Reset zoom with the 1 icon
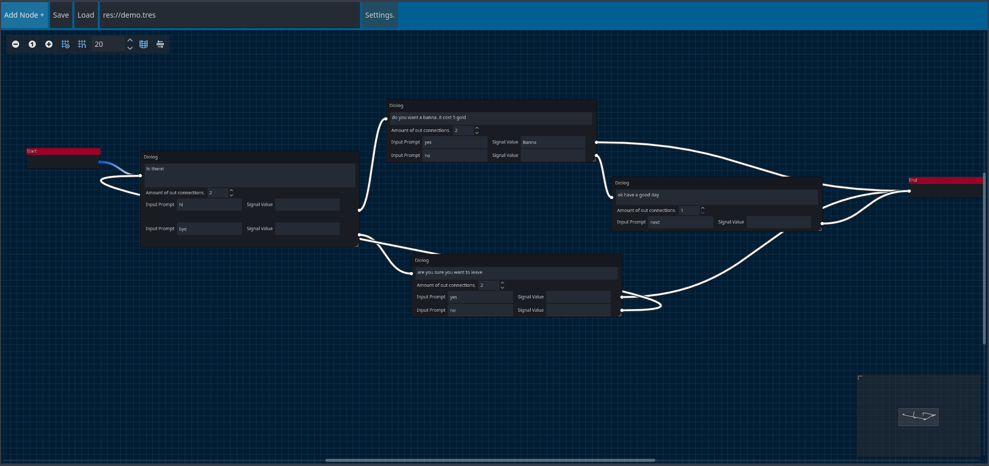The image size is (989, 466). 32,44
